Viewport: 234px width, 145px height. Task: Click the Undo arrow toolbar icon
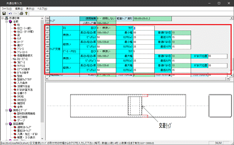pos(10,14)
